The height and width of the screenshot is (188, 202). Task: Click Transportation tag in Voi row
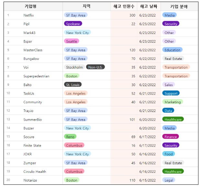[x=176, y=67]
